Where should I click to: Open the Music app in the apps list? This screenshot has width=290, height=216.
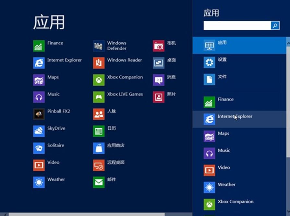point(39,97)
